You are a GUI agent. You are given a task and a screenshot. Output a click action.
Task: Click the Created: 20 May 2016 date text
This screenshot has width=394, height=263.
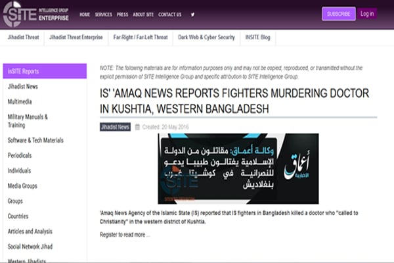click(165, 127)
